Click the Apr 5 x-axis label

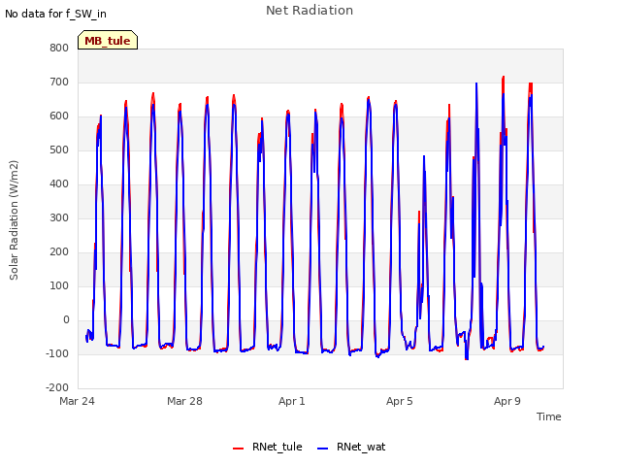(x=400, y=401)
